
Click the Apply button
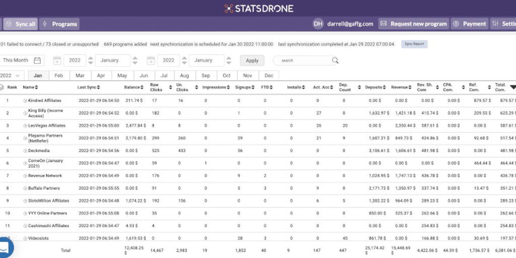(x=252, y=60)
